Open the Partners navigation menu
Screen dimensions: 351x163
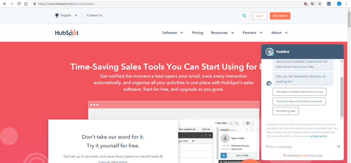point(250,33)
